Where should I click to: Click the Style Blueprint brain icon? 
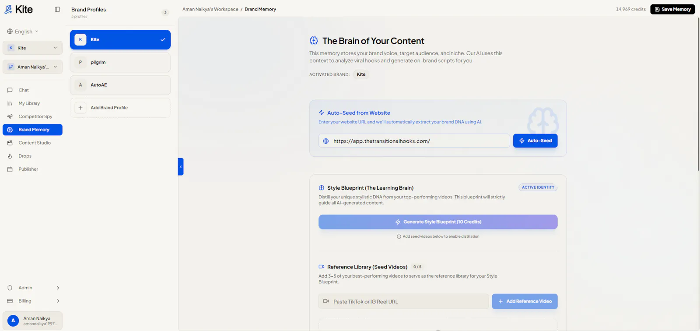coord(322,188)
